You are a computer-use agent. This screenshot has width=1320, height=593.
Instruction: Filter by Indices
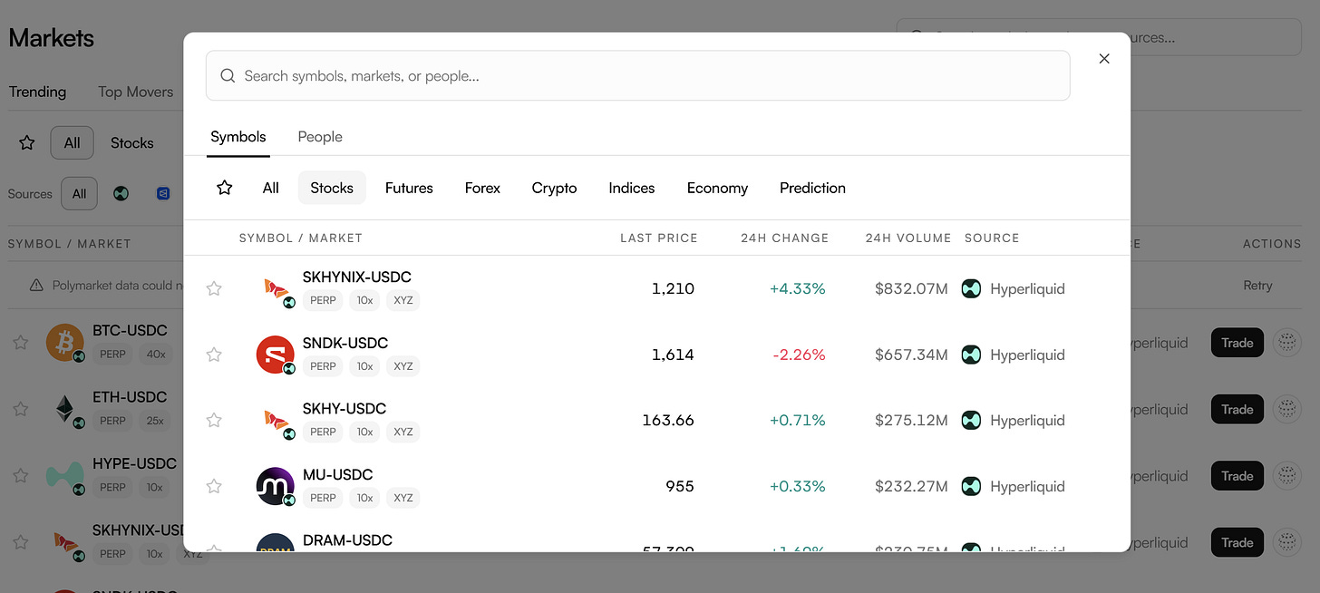632,188
